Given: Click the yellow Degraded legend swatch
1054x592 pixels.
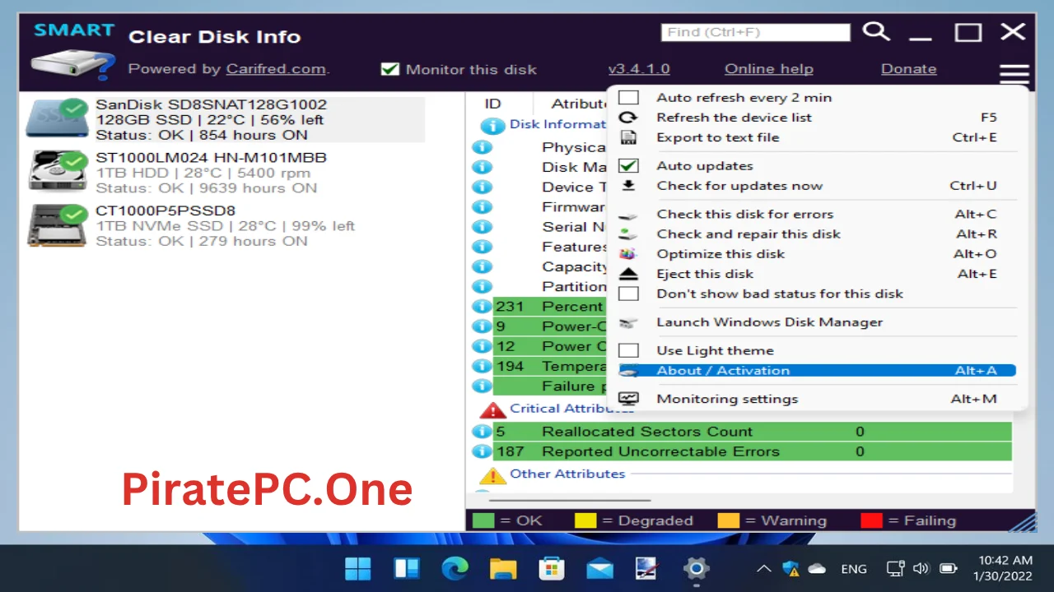Looking at the screenshot, I should 585,520.
